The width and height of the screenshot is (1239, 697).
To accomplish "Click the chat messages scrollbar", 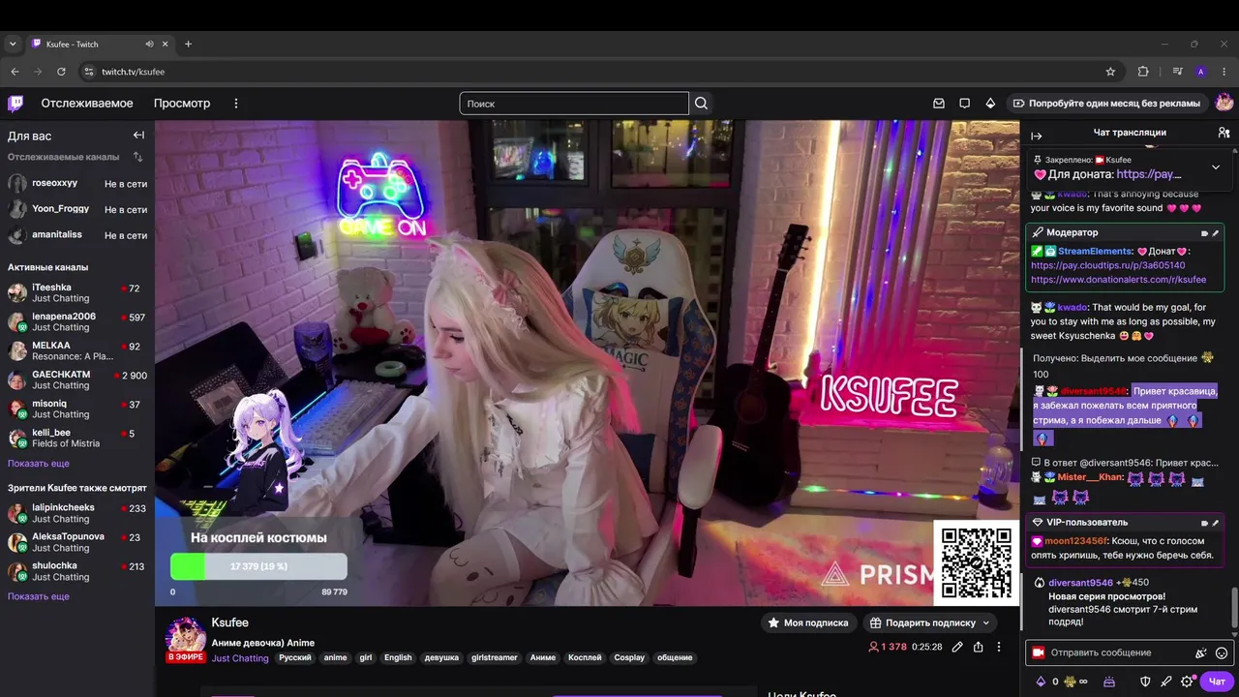I will coord(1235,607).
